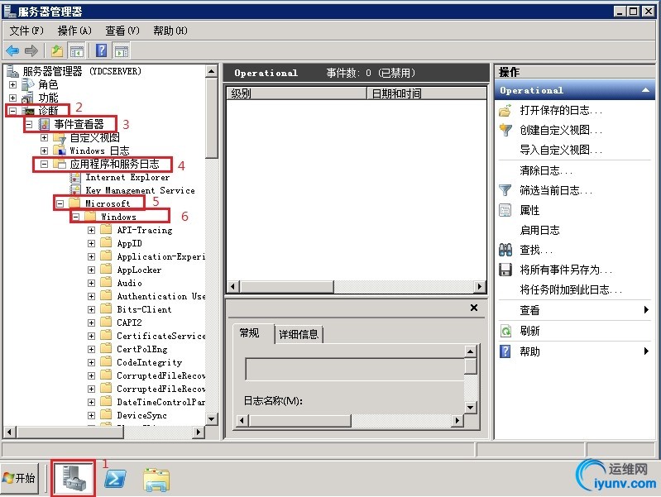This screenshot has height=497, width=661.
Task: Expand the CodeIntegrity folder
Action: (x=92, y=362)
